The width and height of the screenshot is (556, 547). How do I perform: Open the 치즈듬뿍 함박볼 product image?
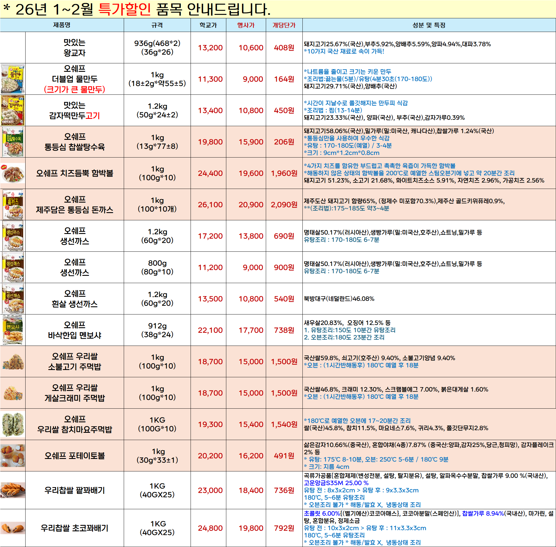pyautogui.click(x=13, y=173)
